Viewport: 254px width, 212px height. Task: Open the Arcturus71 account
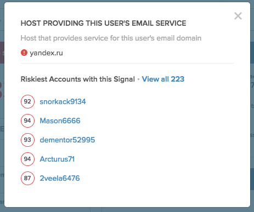pos(57,159)
